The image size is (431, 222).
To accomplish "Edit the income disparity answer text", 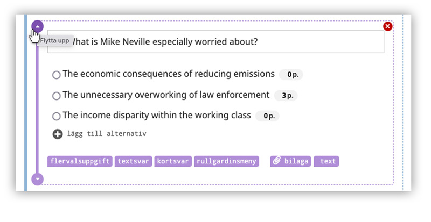I will (157, 116).
